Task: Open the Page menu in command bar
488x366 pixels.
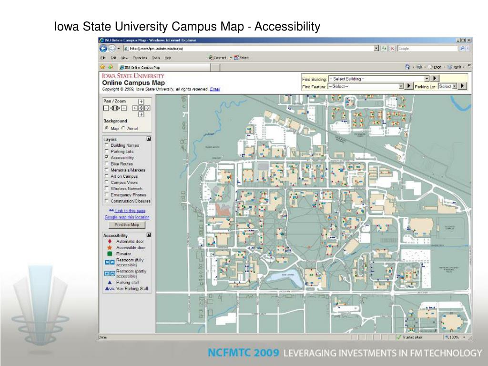Action: tap(436, 67)
